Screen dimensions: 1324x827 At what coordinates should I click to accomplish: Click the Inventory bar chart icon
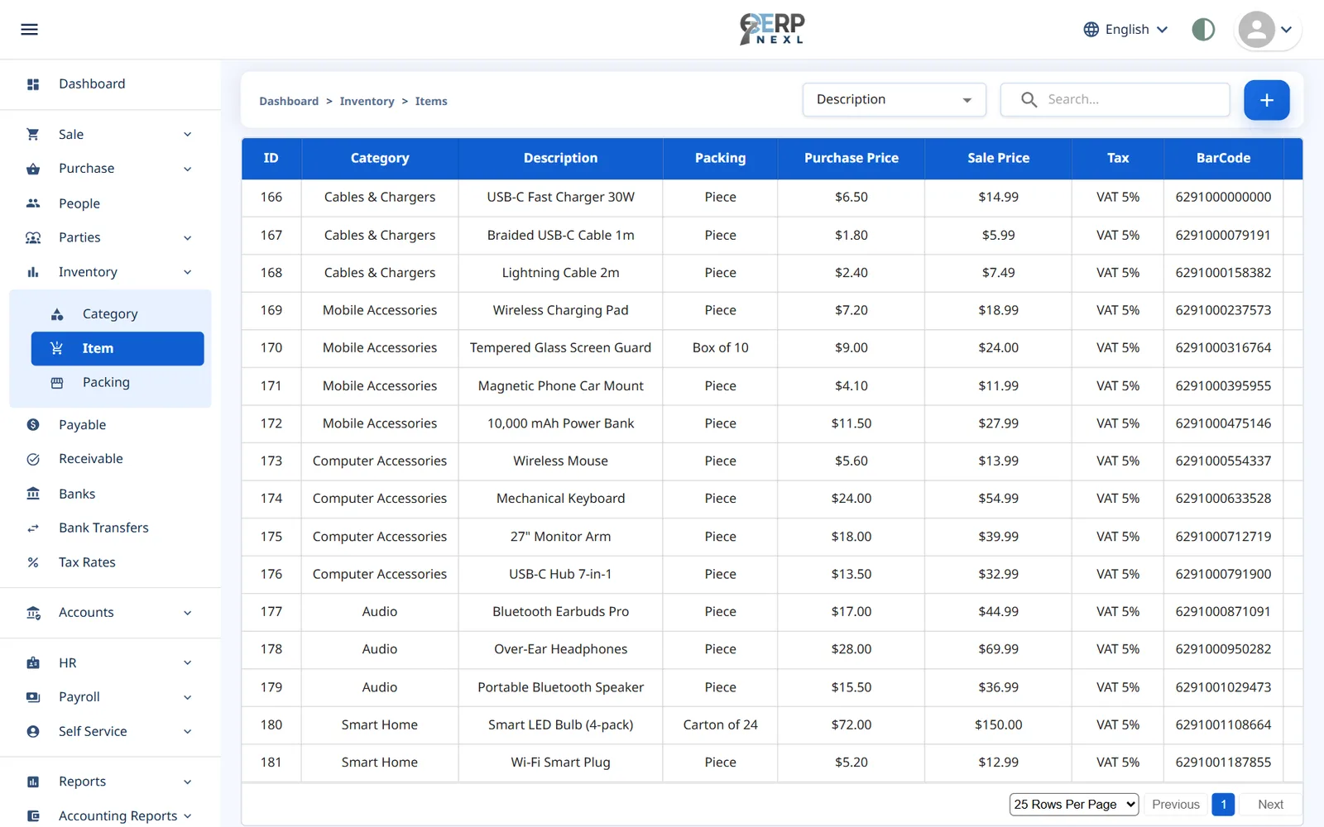[x=33, y=272]
